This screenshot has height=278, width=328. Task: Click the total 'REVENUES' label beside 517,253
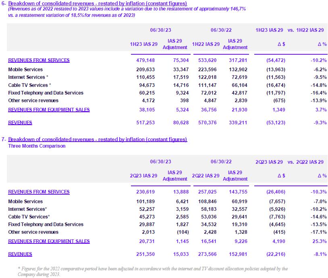pyautogui.click(x=20, y=123)
